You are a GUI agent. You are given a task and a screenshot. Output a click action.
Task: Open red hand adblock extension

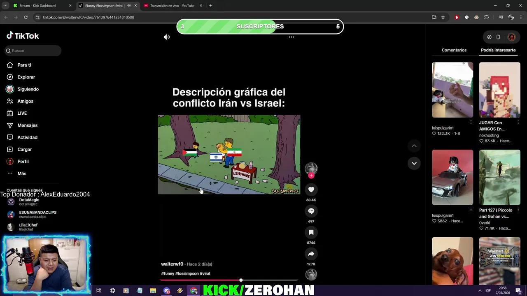[x=457, y=17]
